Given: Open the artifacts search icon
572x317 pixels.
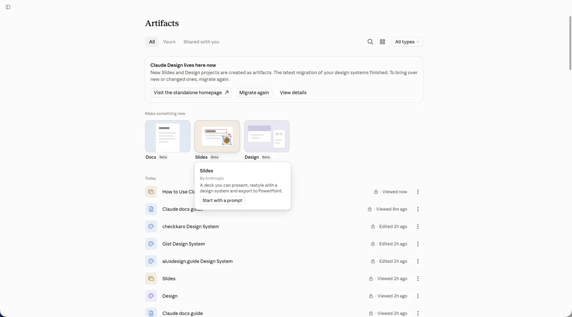Looking at the screenshot, I should (370, 42).
